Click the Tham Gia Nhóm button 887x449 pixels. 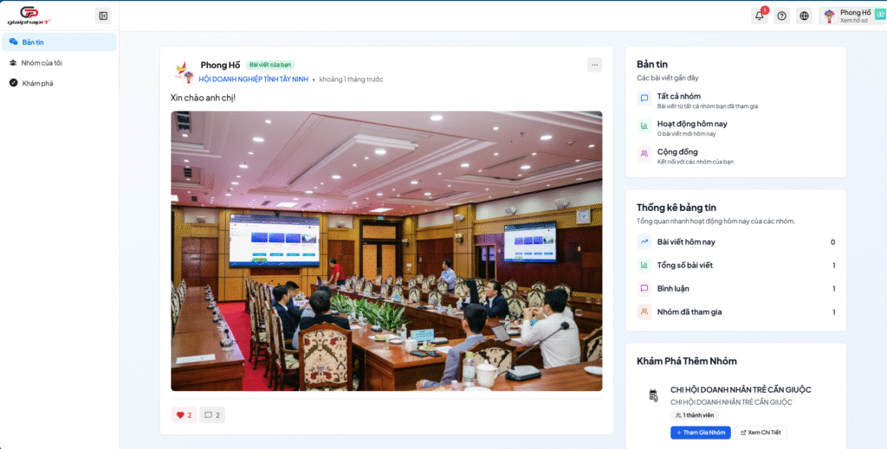click(x=701, y=433)
